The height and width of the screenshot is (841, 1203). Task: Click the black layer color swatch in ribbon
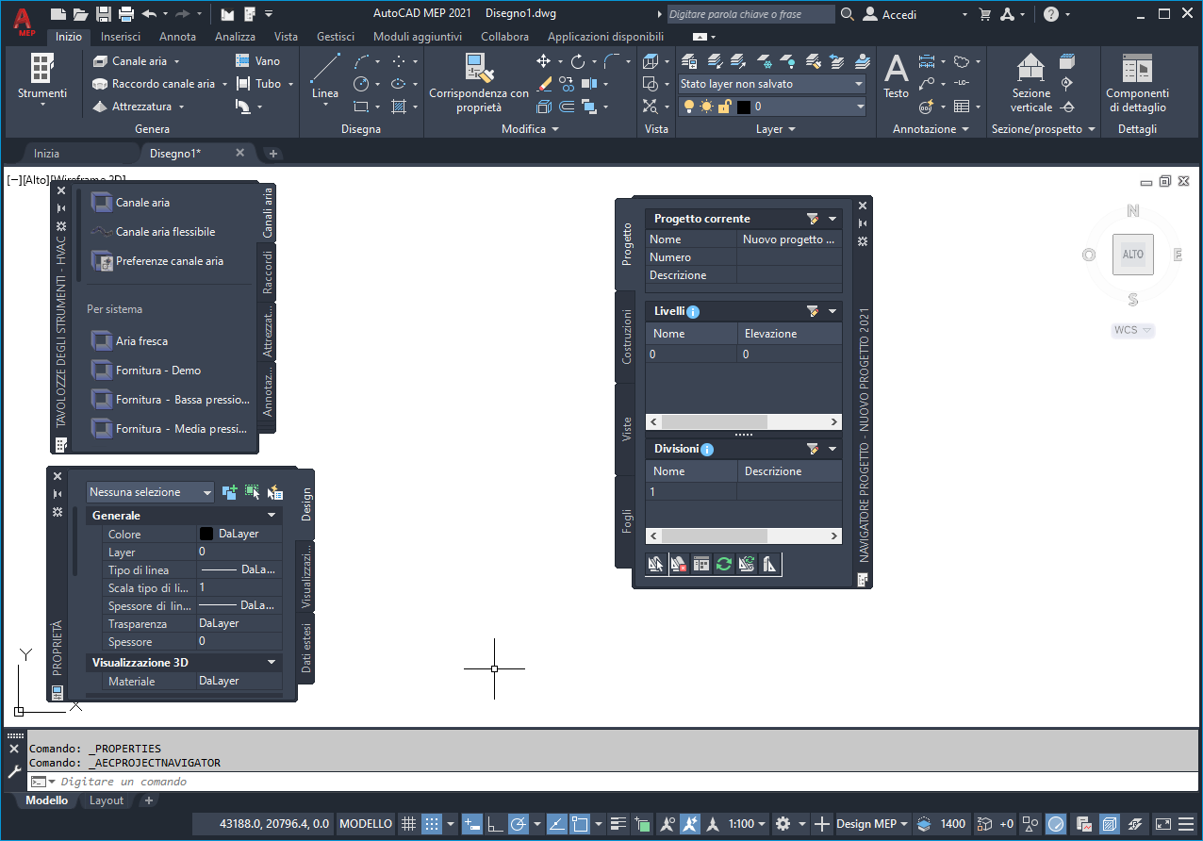coord(743,107)
